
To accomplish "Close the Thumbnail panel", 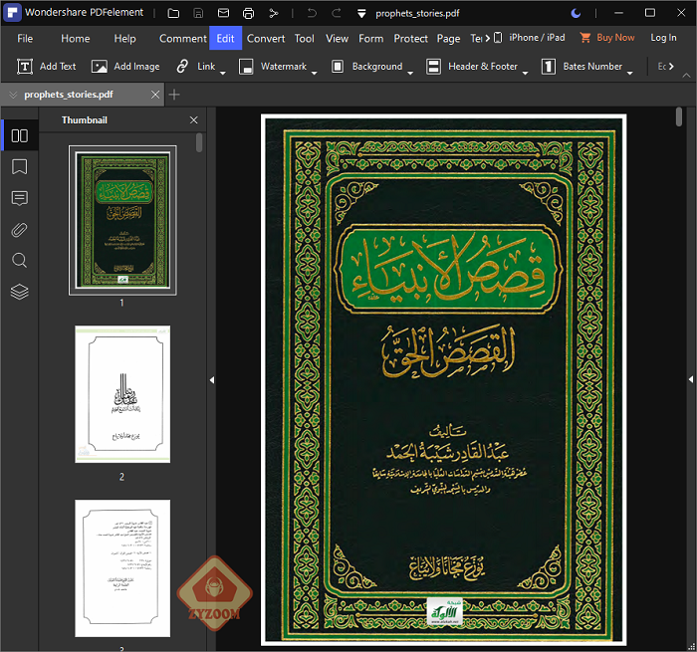I will (x=194, y=120).
